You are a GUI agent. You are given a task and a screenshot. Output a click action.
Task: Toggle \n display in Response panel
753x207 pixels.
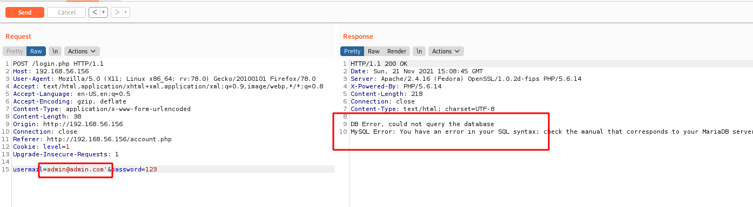[x=419, y=51]
